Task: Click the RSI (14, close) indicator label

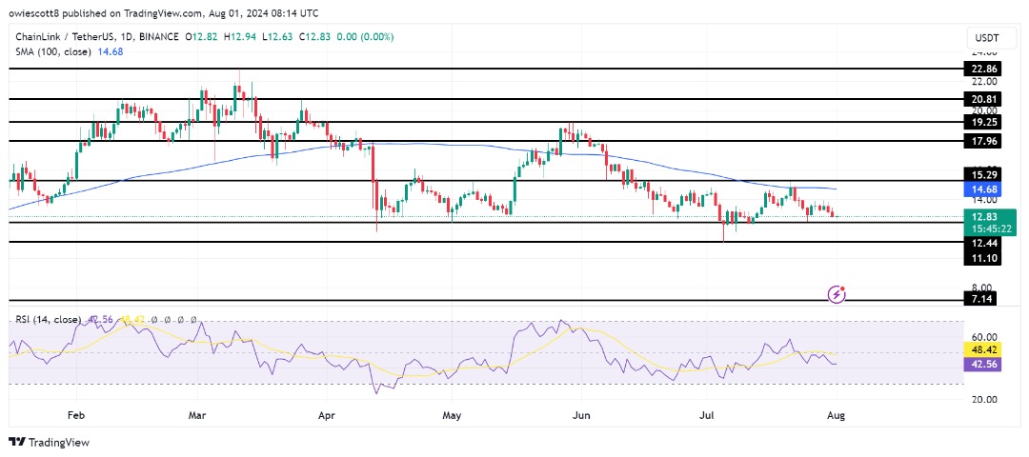Action: 47,320
